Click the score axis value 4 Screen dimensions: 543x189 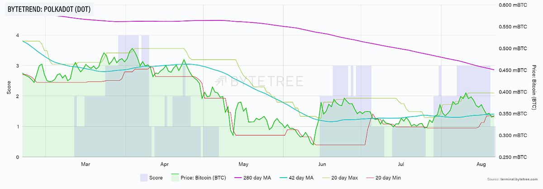click(x=17, y=35)
